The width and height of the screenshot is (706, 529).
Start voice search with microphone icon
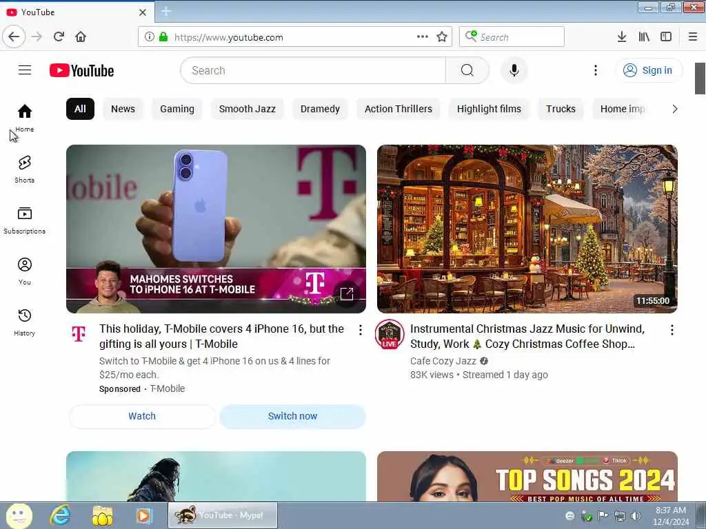(514, 70)
